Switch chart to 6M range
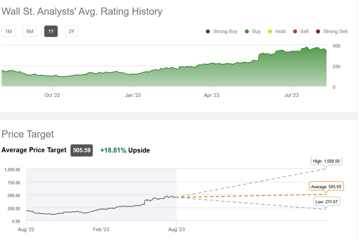 (x=30, y=31)
